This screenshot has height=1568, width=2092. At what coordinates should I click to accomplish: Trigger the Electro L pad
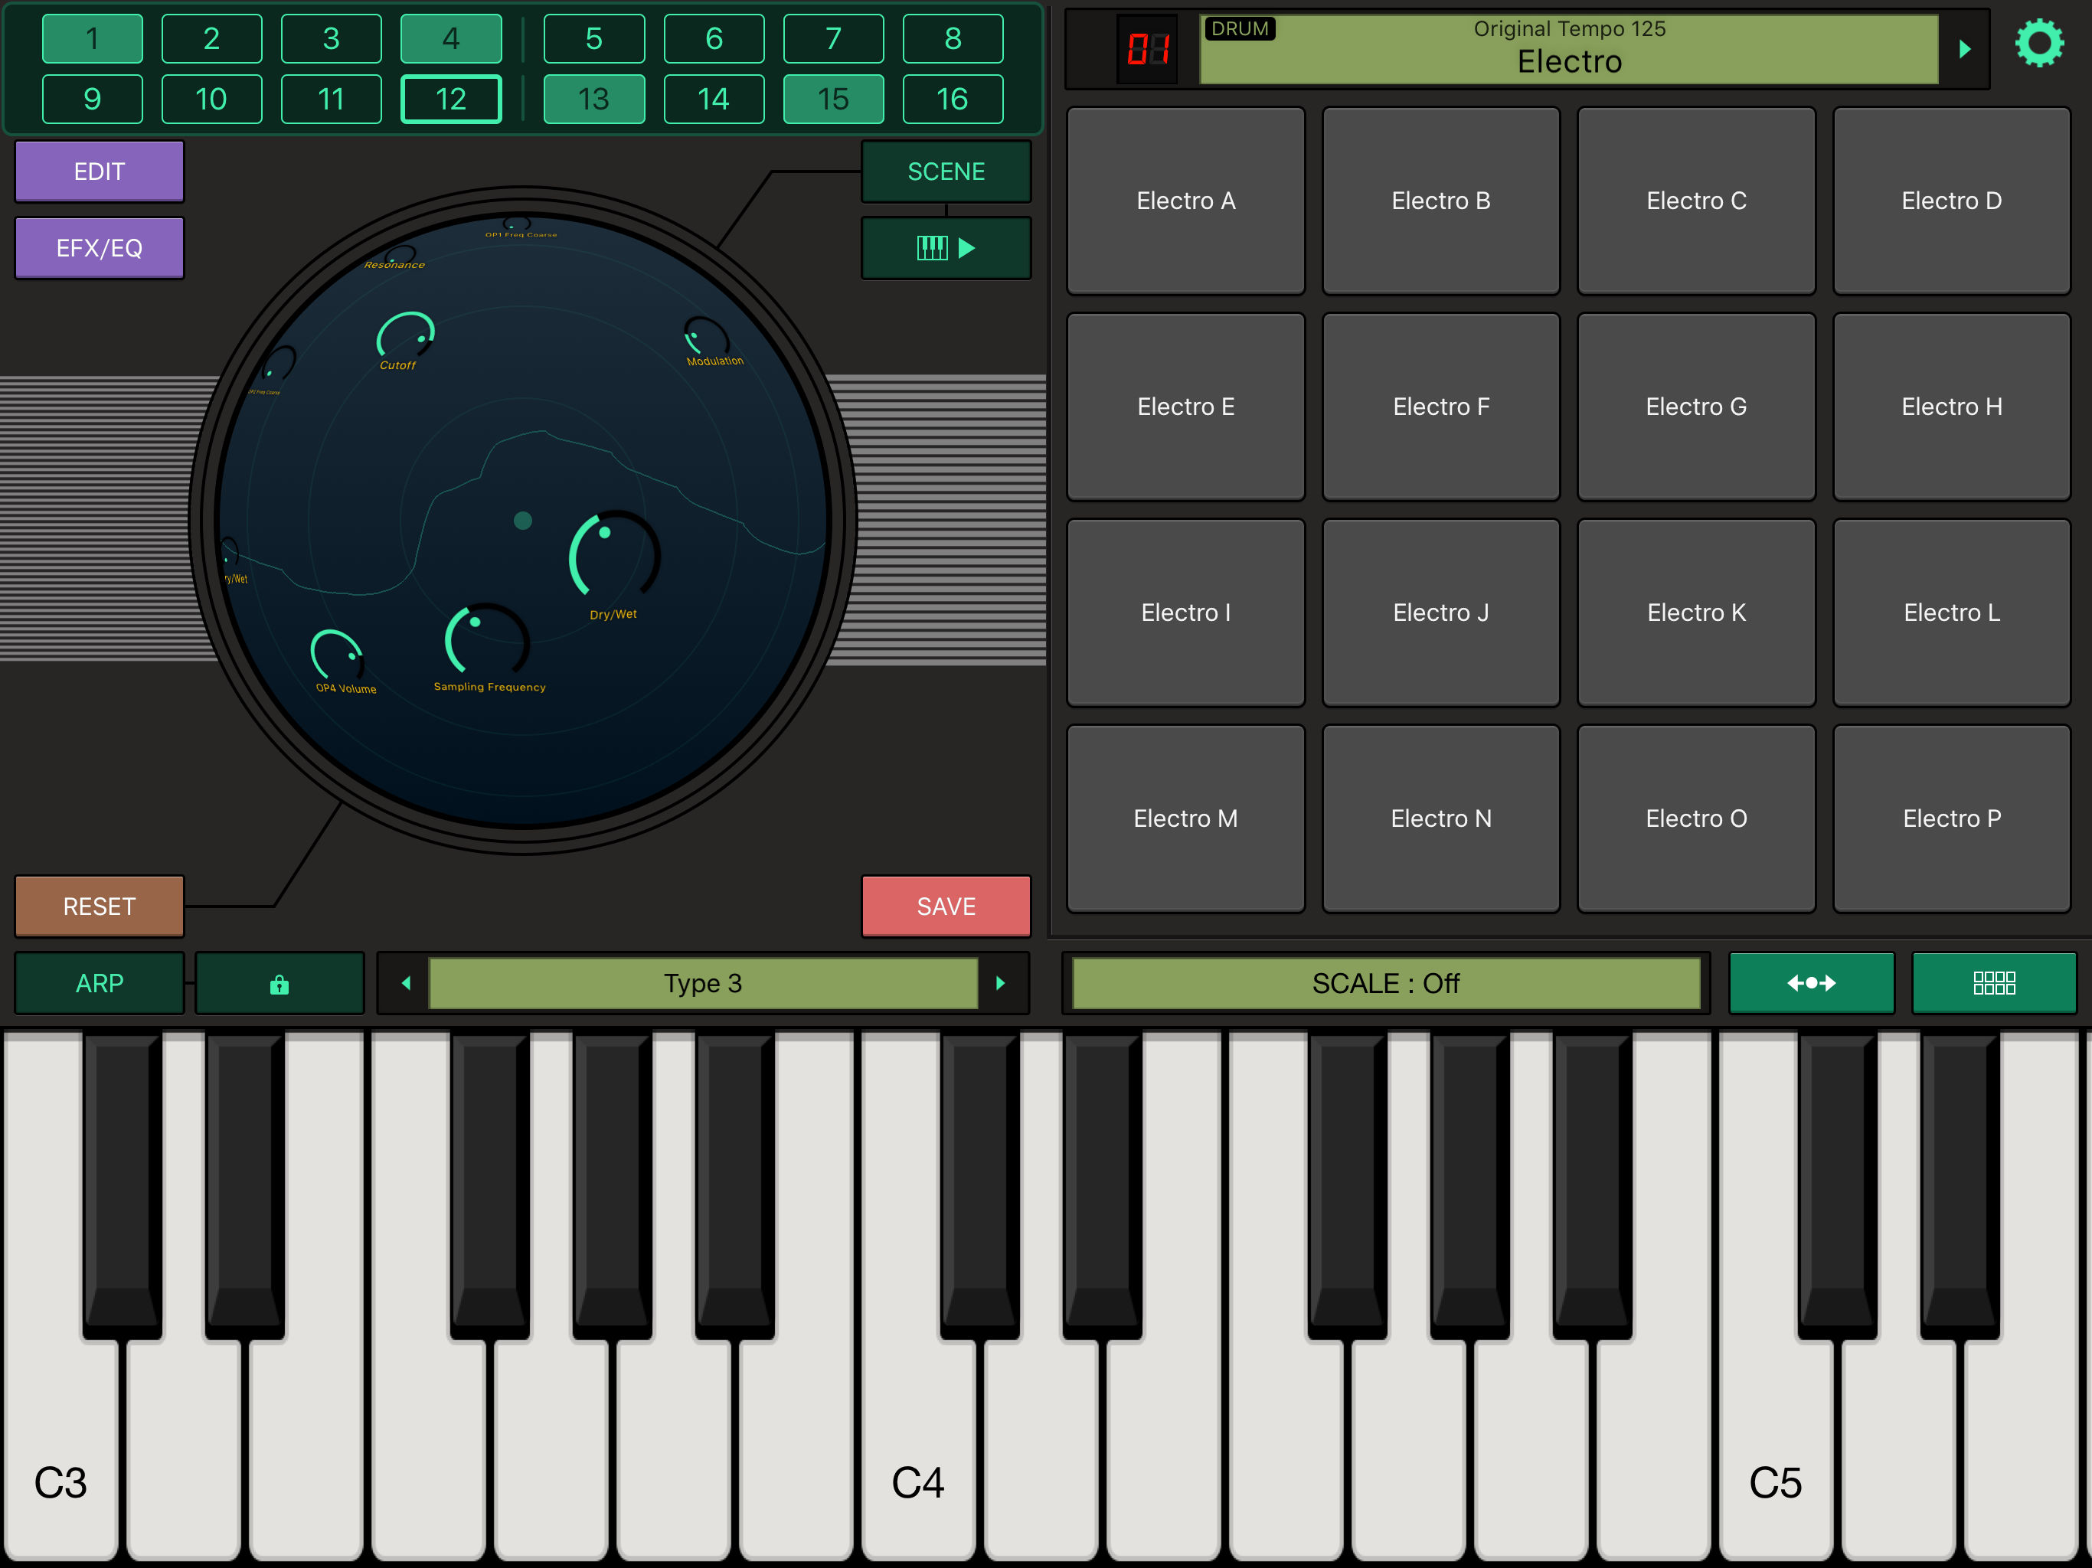click(x=1951, y=612)
